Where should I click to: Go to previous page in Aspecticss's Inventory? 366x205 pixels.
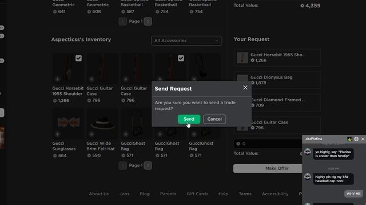coord(123,166)
